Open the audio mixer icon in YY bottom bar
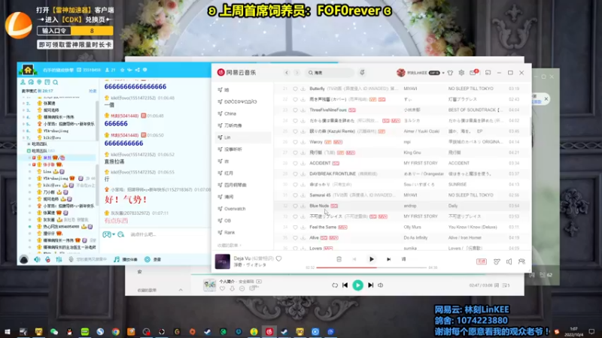The height and width of the screenshot is (338, 602). (59, 259)
